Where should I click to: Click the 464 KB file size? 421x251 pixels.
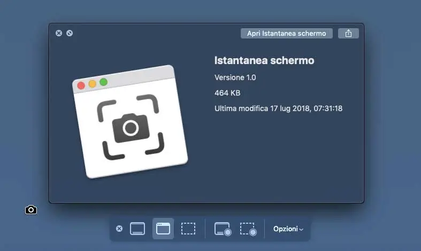click(227, 93)
